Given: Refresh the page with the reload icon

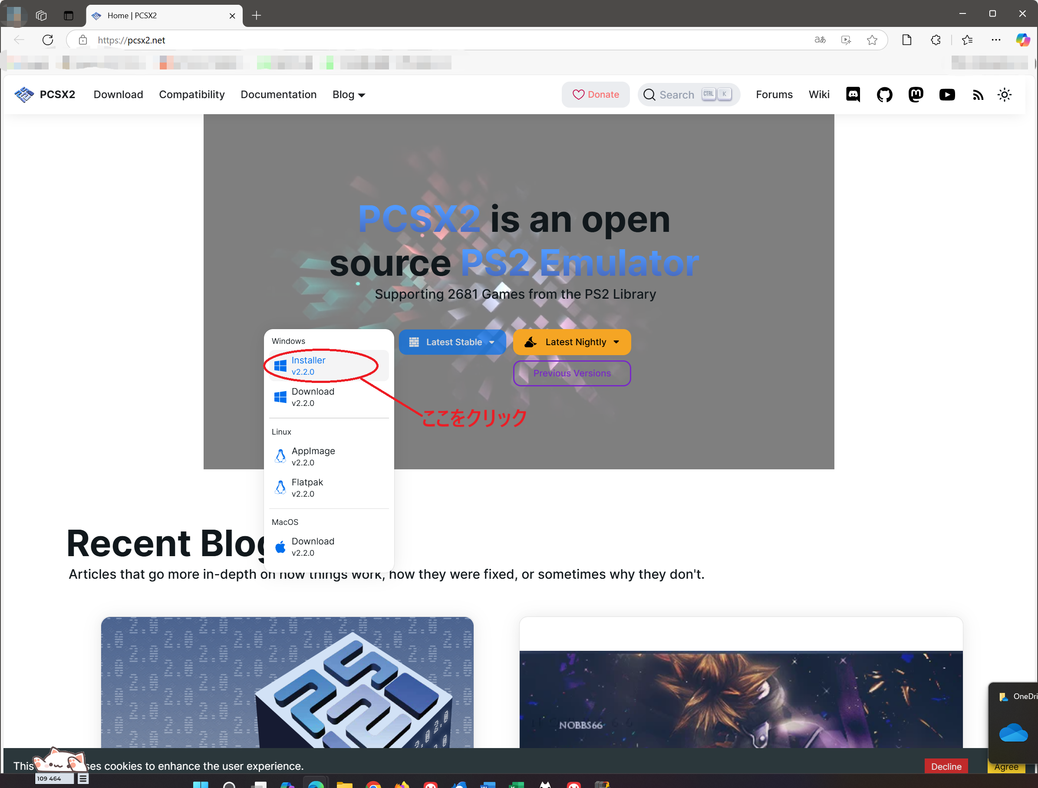Looking at the screenshot, I should [x=48, y=40].
